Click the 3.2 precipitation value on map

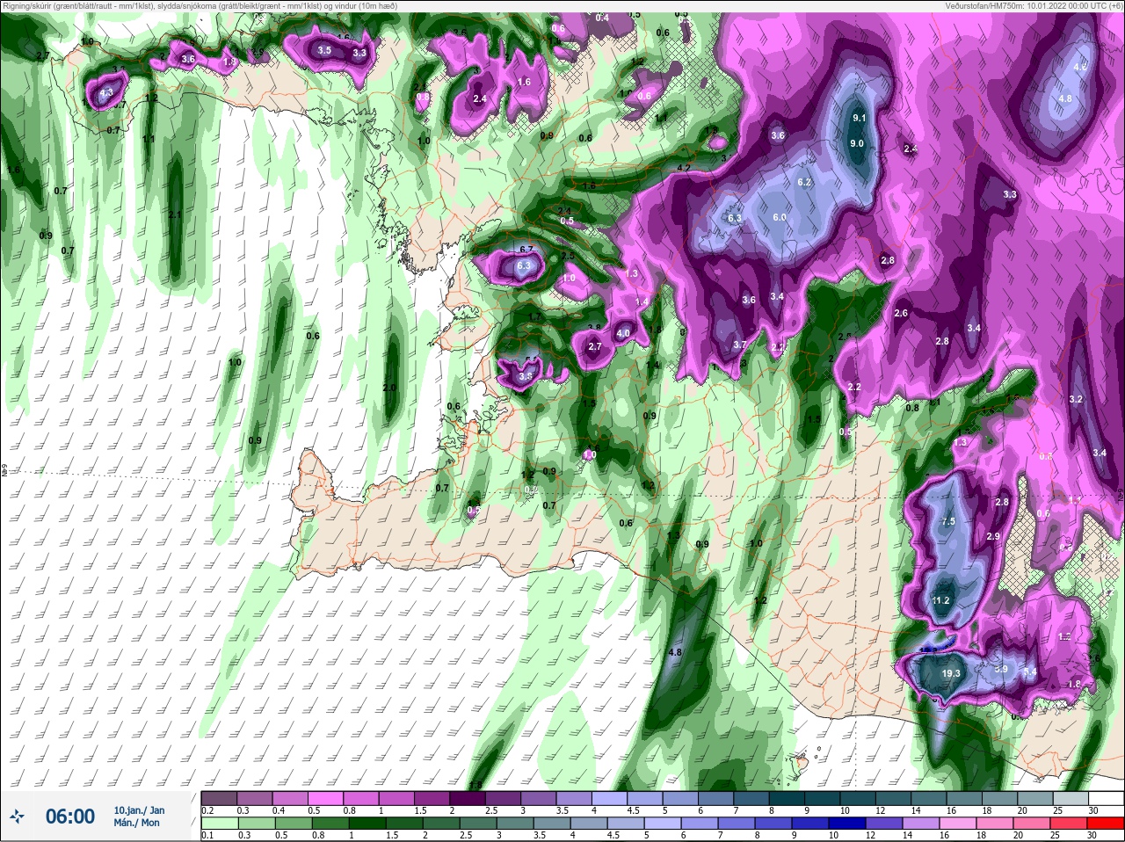click(1076, 399)
